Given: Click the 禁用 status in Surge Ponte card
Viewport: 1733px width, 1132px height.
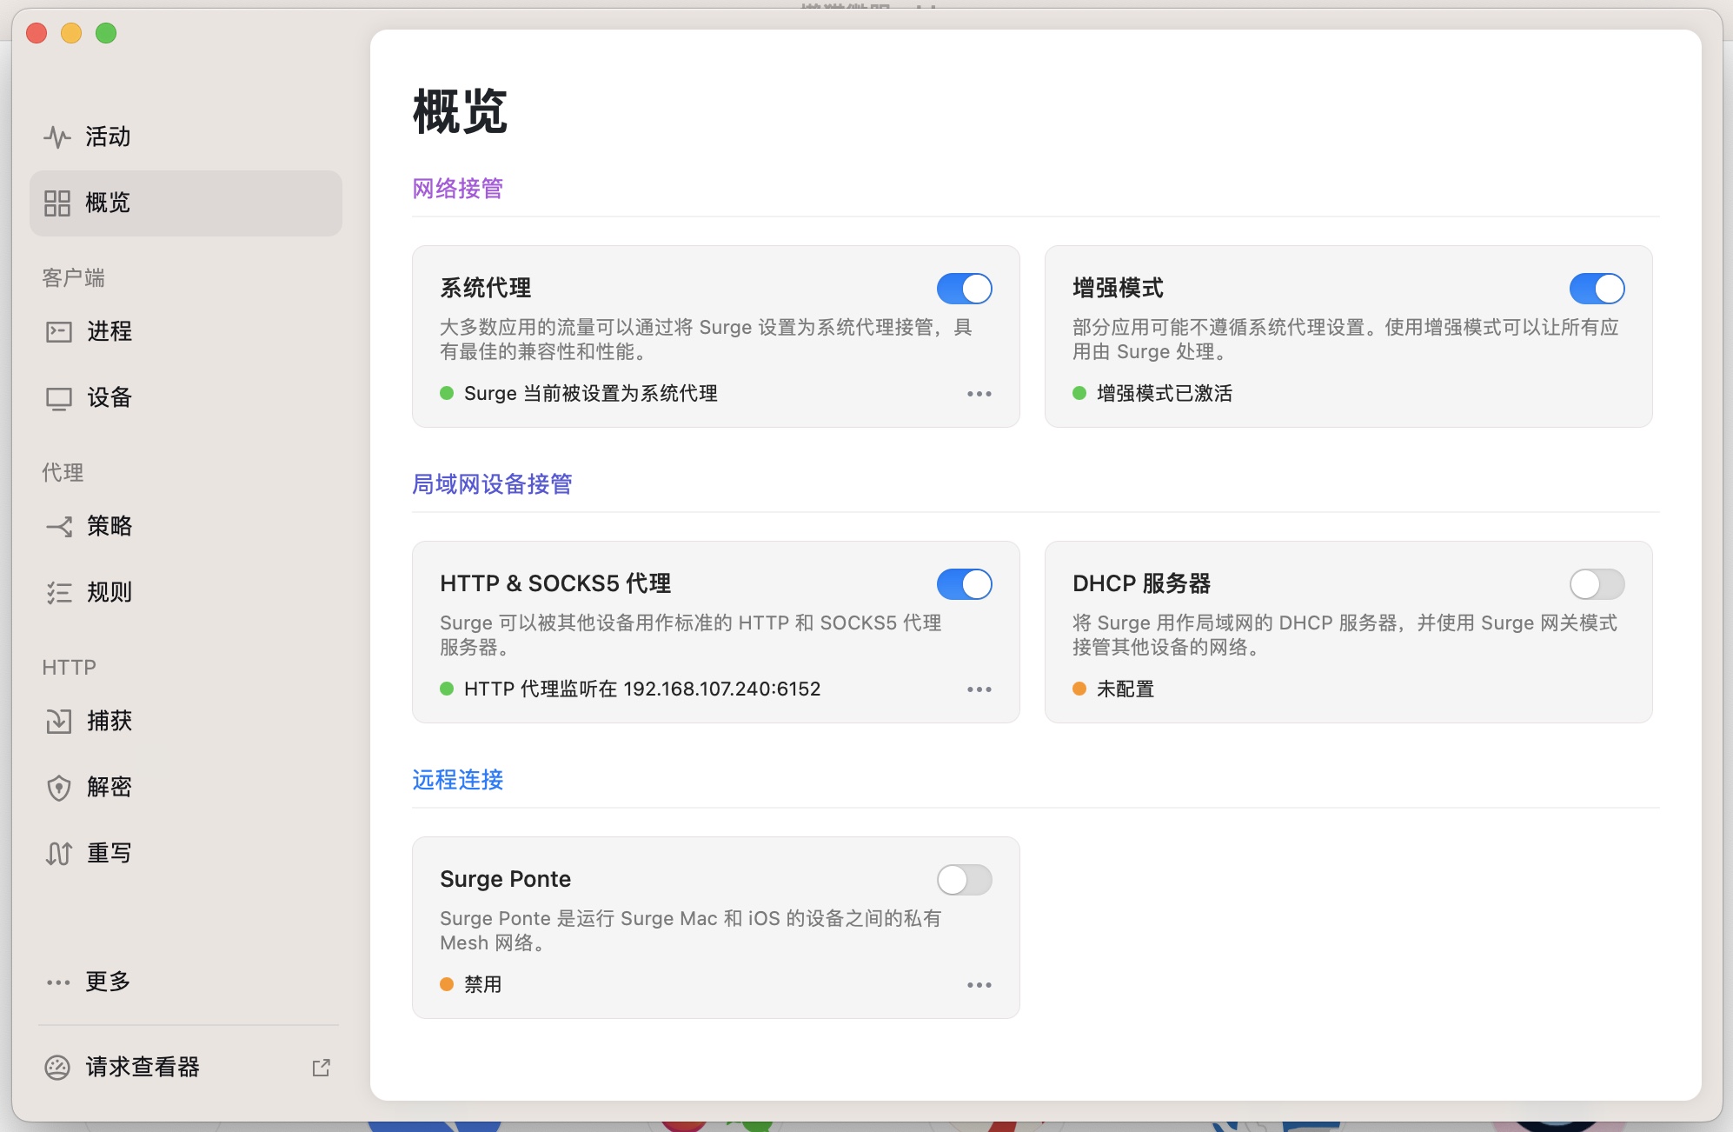Looking at the screenshot, I should [x=483, y=984].
